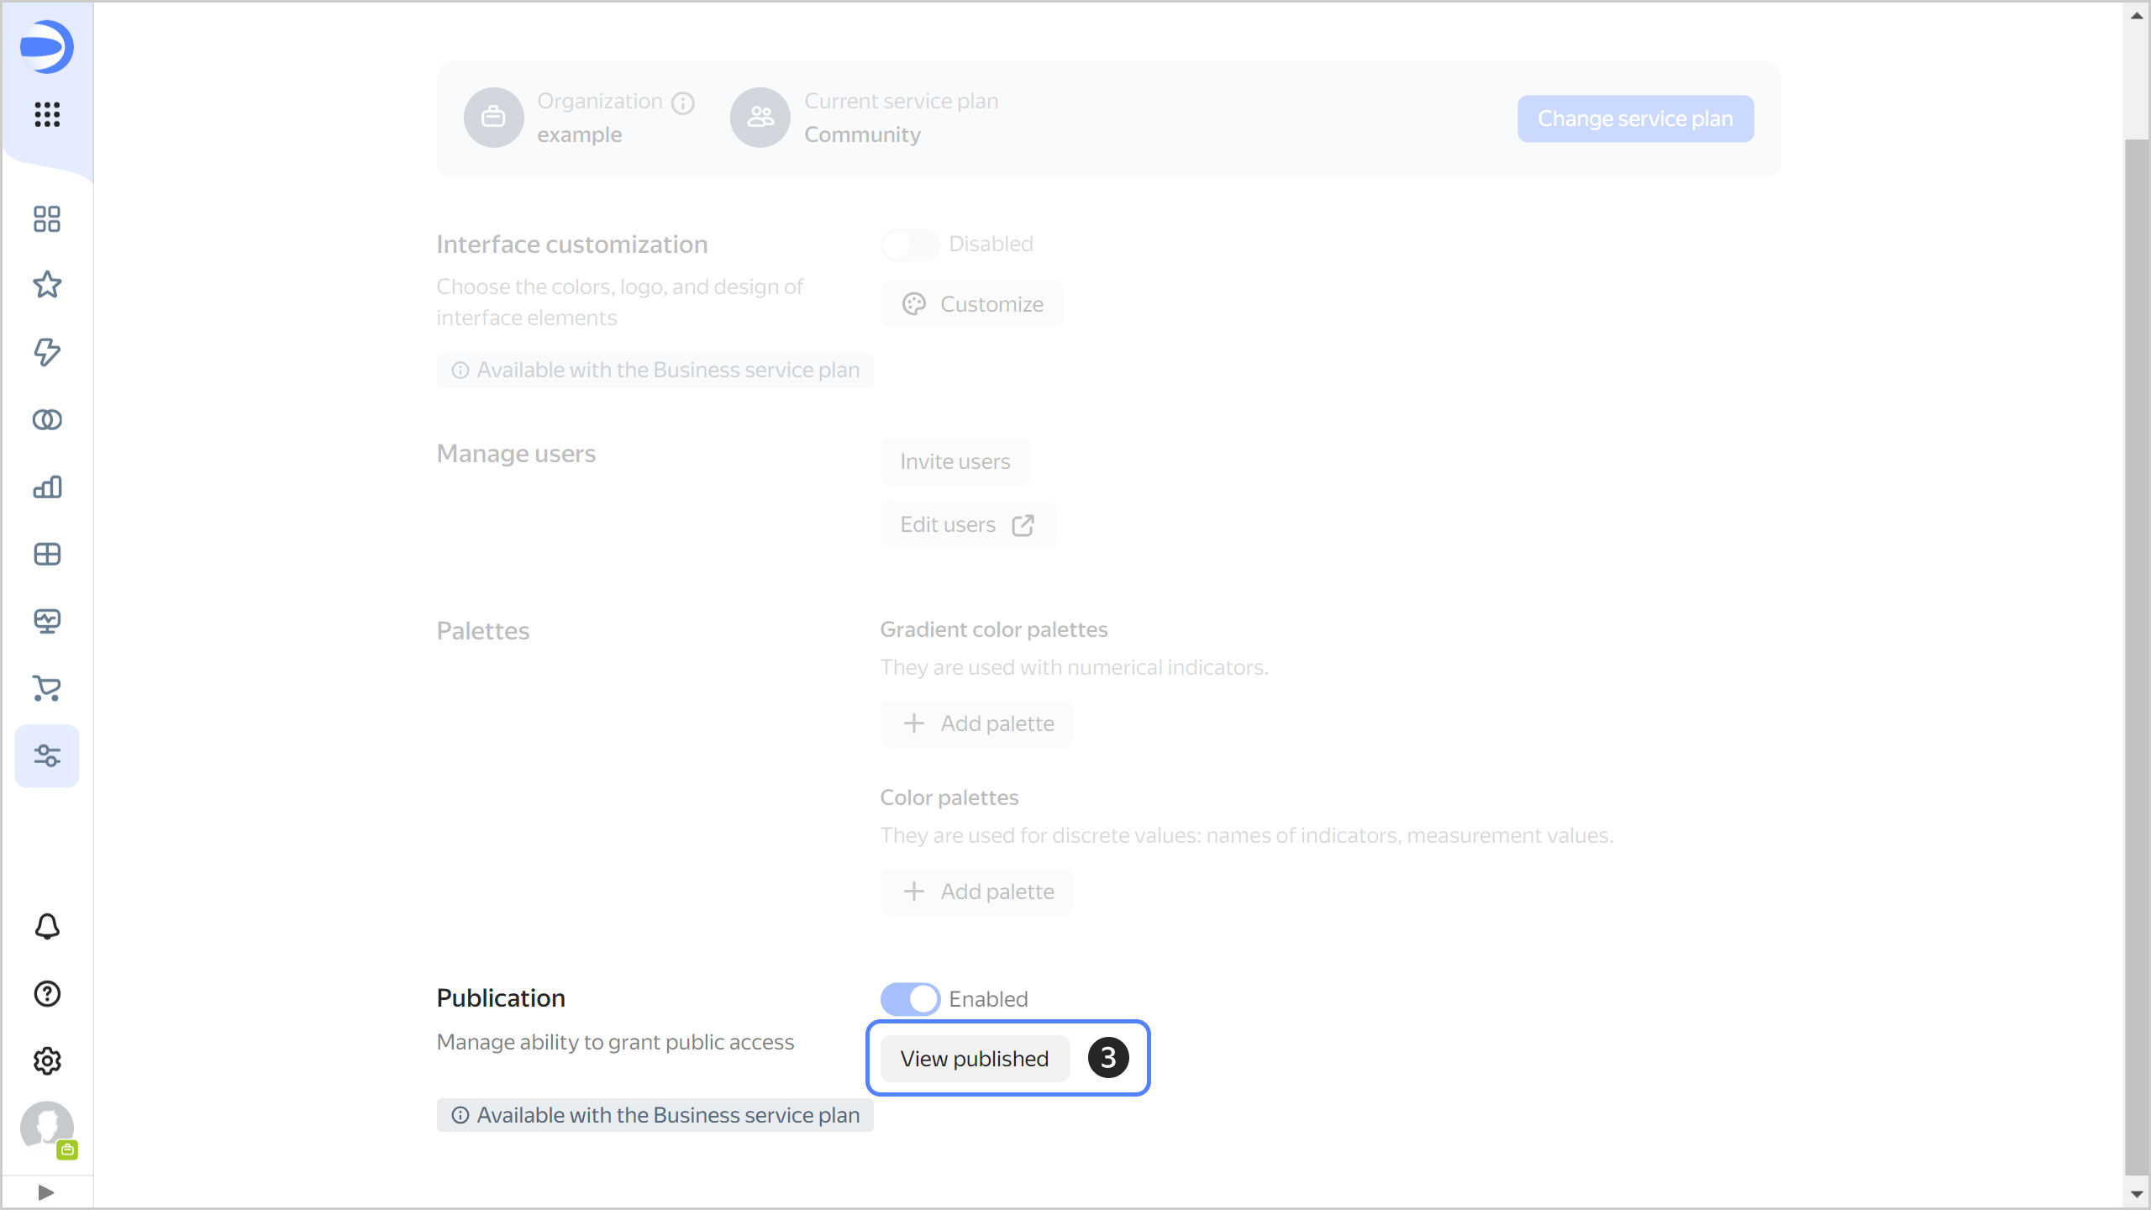Select Service settings sliders item in sidebar
Viewport: 2151px width, 1210px height.
click(47, 755)
